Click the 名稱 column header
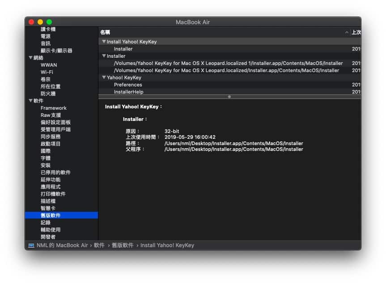This screenshot has width=386, height=283. tap(224, 32)
